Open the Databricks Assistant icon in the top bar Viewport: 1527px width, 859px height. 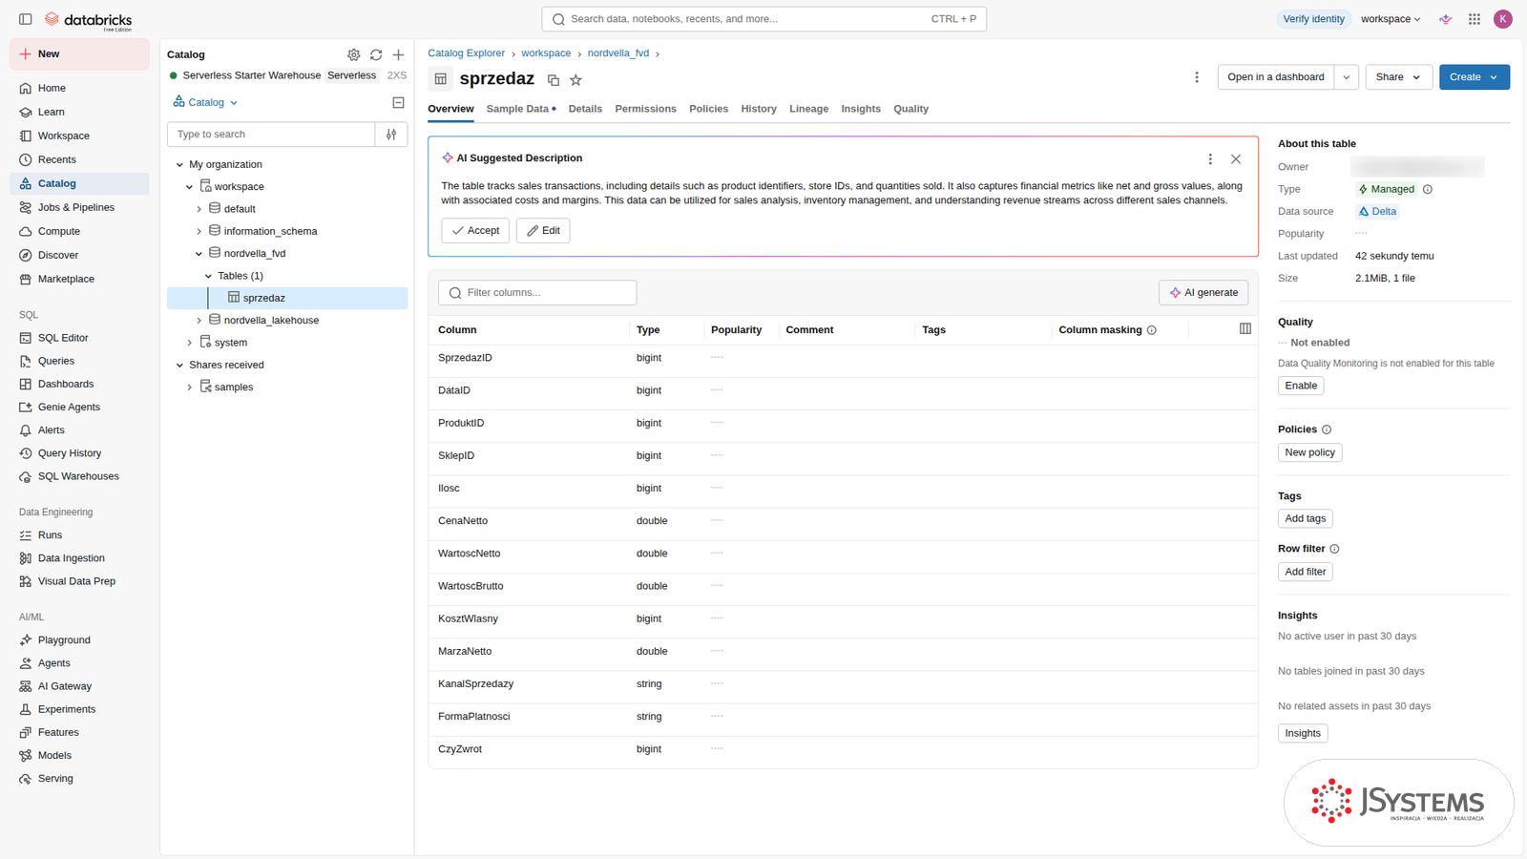pyautogui.click(x=1446, y=19)
